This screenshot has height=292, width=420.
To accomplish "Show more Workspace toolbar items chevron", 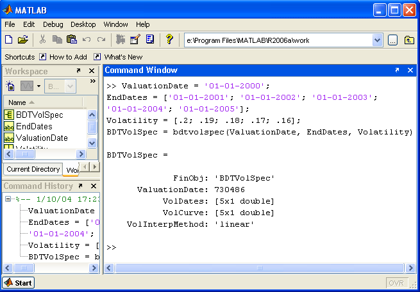I will (93, 81).
